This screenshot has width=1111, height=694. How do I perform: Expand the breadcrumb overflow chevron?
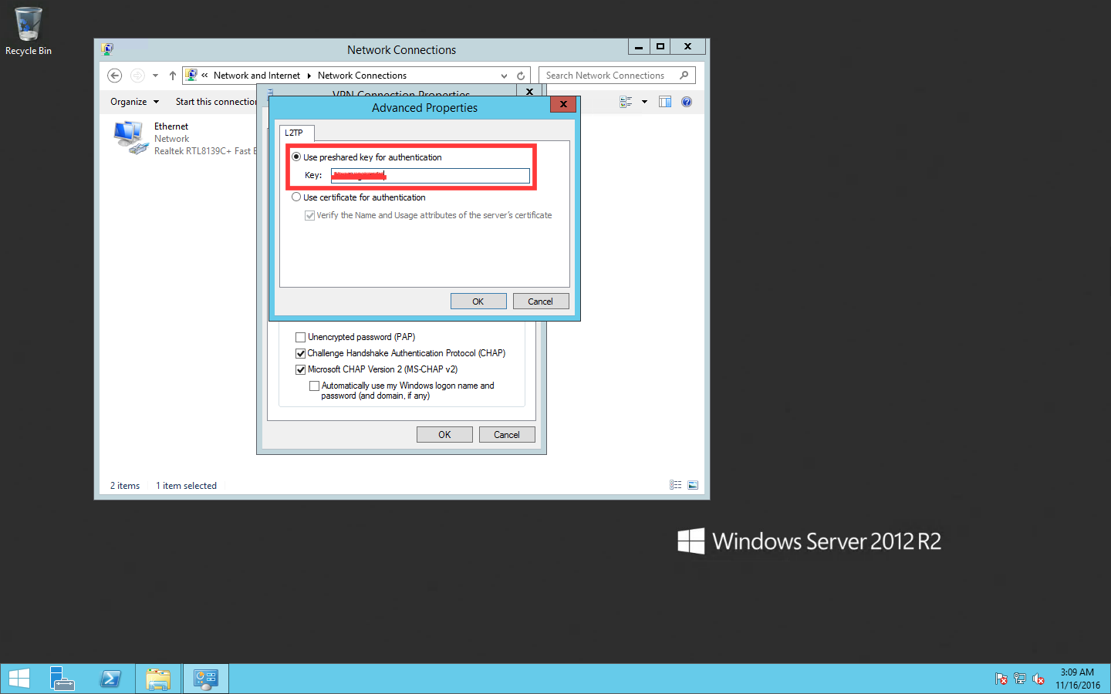(x=204, y=76)
